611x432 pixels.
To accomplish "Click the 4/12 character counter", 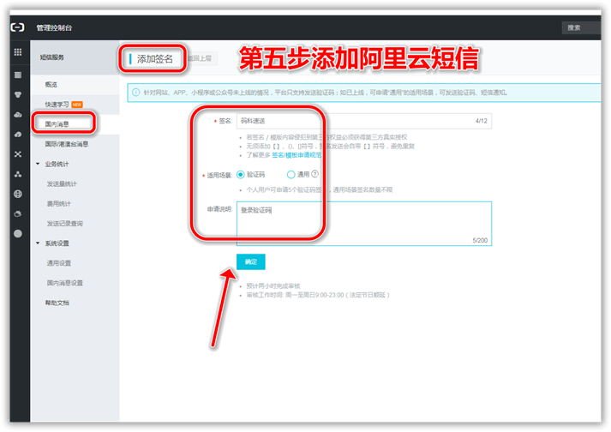I will [x=482, y=121].
